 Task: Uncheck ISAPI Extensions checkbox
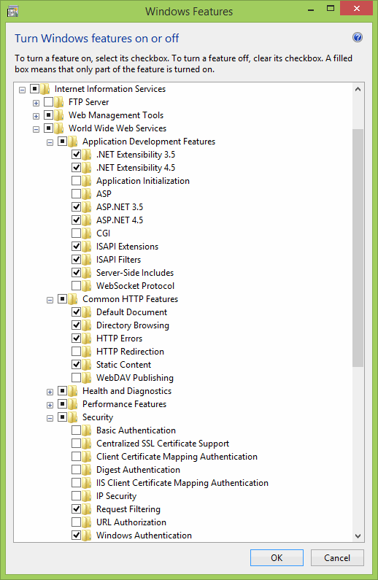pos(76,247)
